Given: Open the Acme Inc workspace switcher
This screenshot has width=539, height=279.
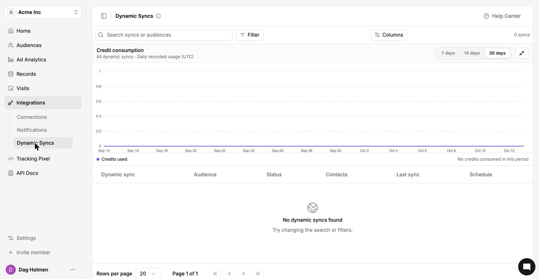Looking at the screenshot, I should pos(43,12).
